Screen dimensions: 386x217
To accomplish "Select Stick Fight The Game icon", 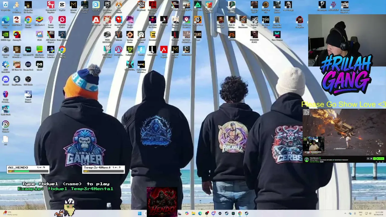I will click(x=153, y=22).
